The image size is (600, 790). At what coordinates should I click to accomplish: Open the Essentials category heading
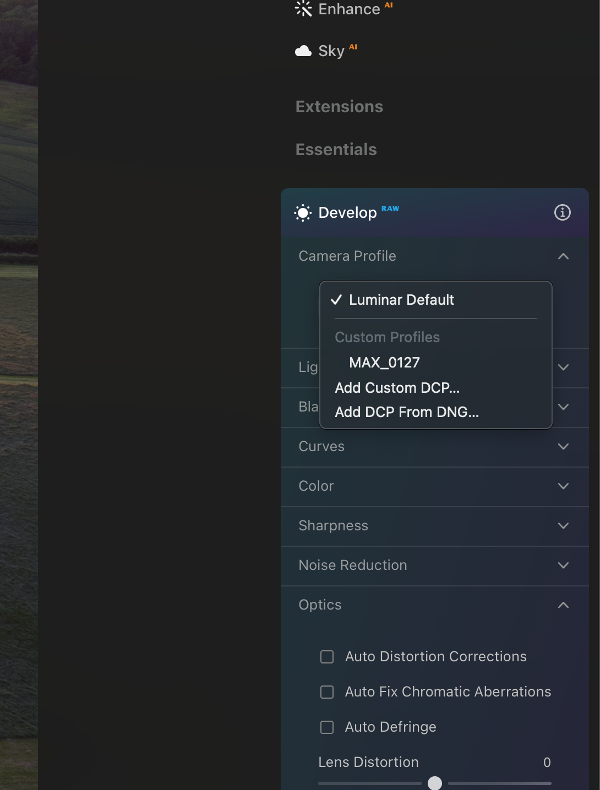pyautogui.click(x=336, y=150)
